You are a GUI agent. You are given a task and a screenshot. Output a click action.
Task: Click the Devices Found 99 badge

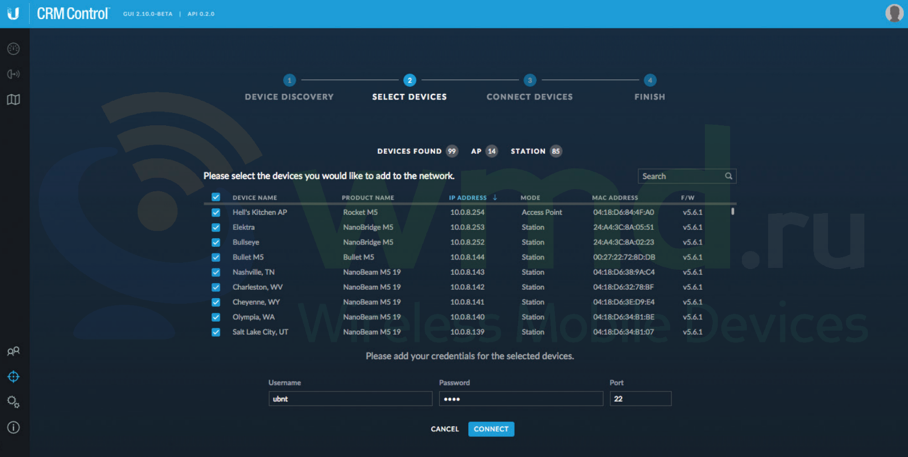(x=452, y=151)
